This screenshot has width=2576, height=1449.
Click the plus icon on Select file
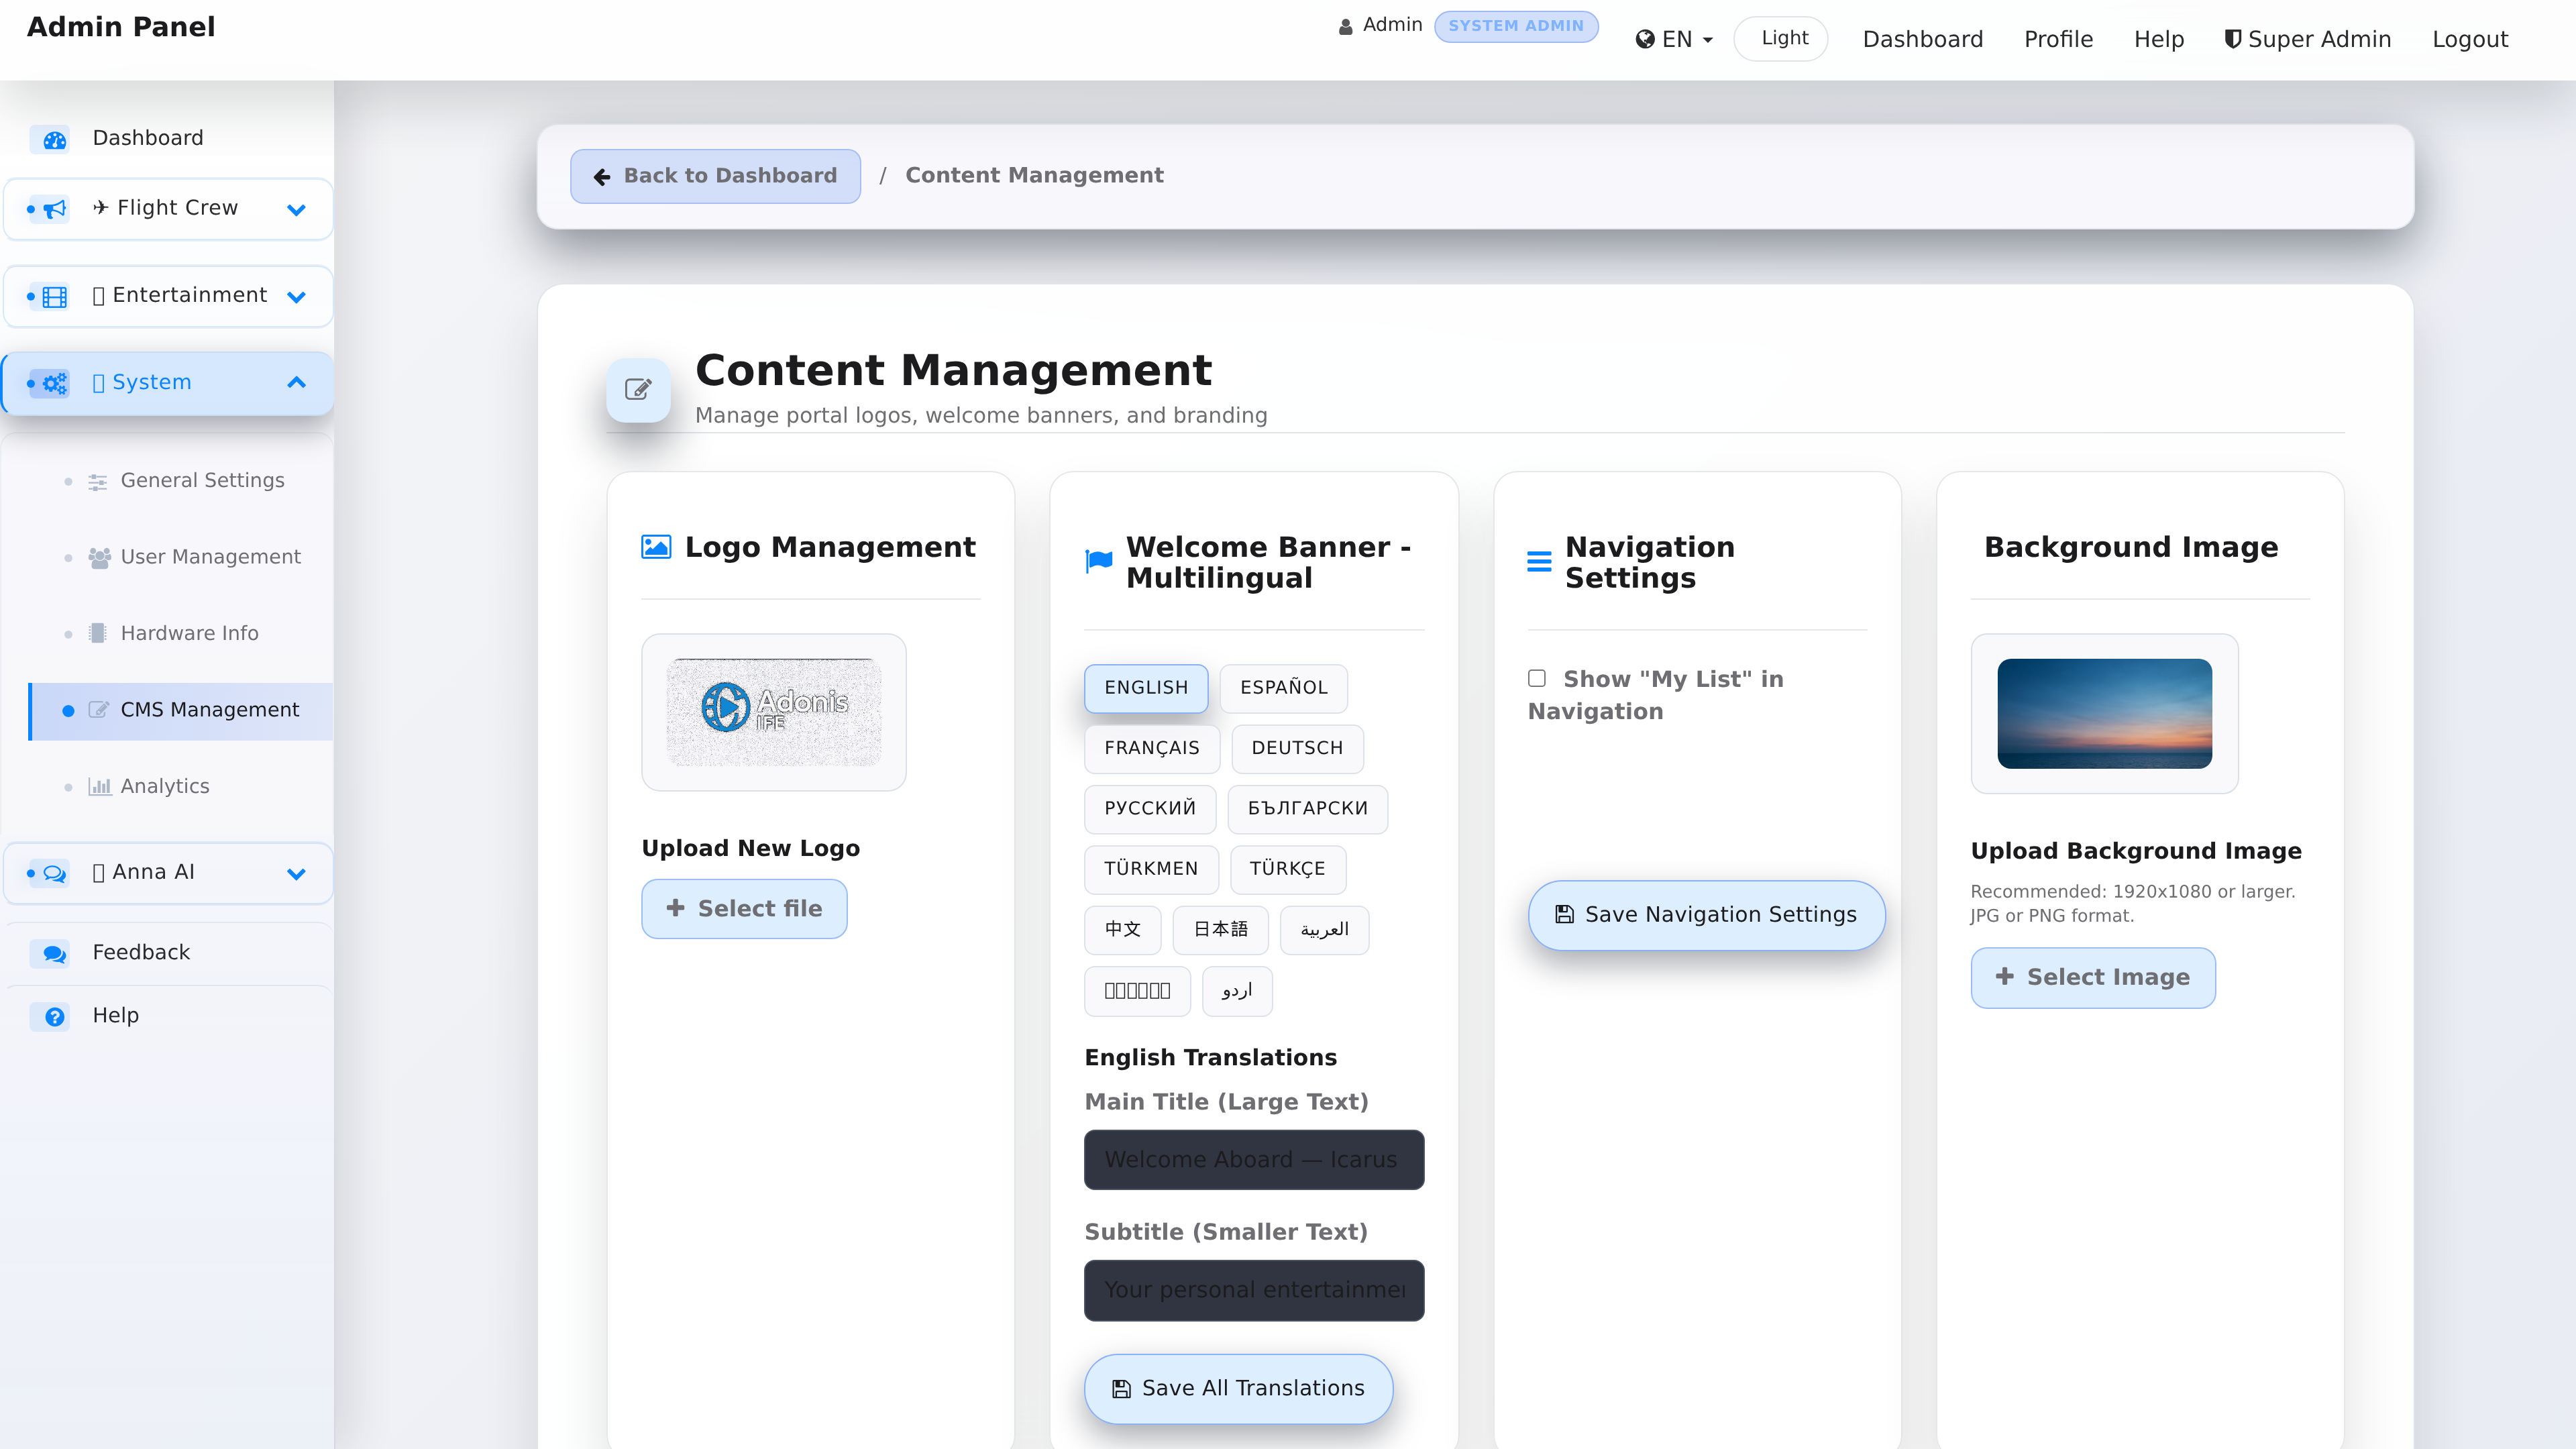pos(676,908)
